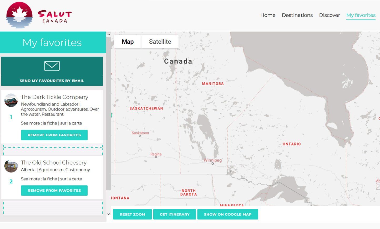
Task: Click the Winnipeg city marker on map
Action: pos(213,163)
